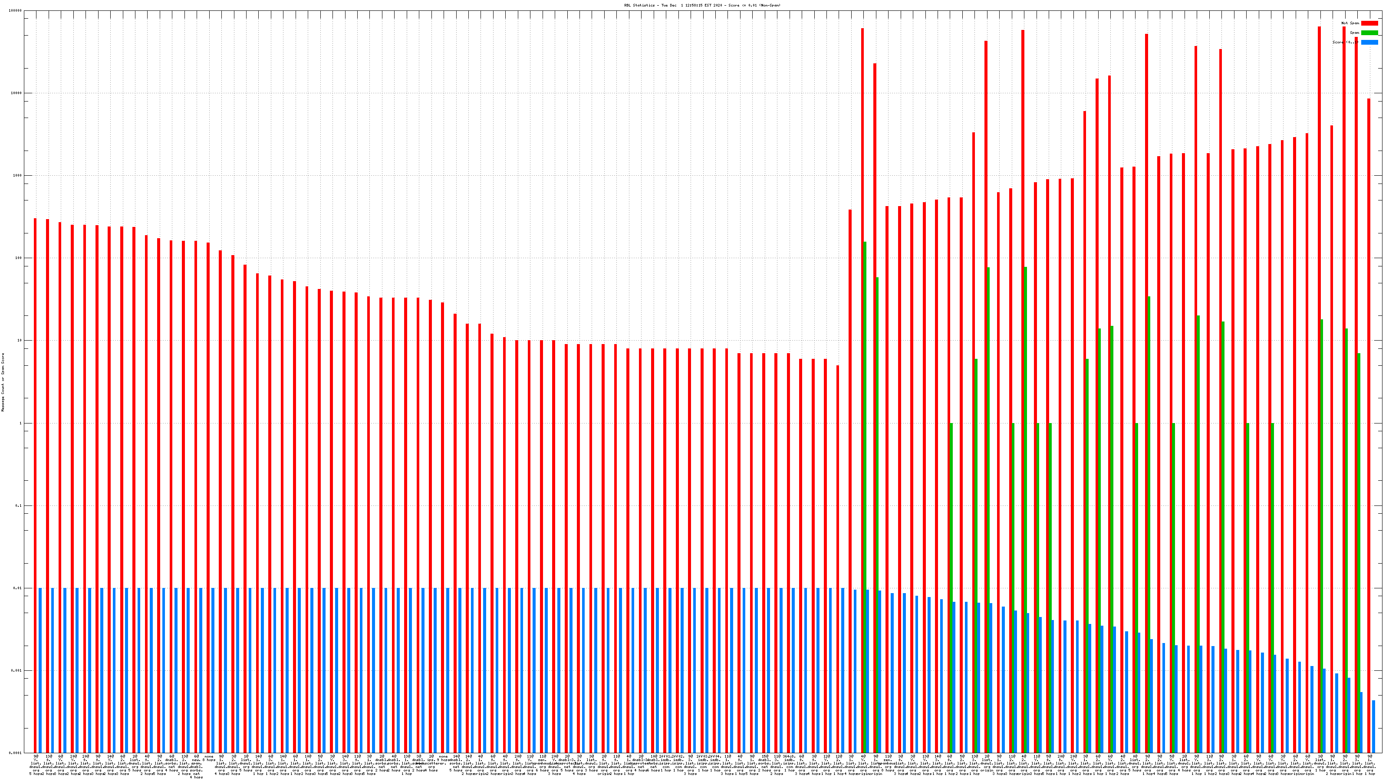Click the rightmost blue score bar
Screen dimensions: 1389x781
pyautogui.click(x=1373, y=726)
